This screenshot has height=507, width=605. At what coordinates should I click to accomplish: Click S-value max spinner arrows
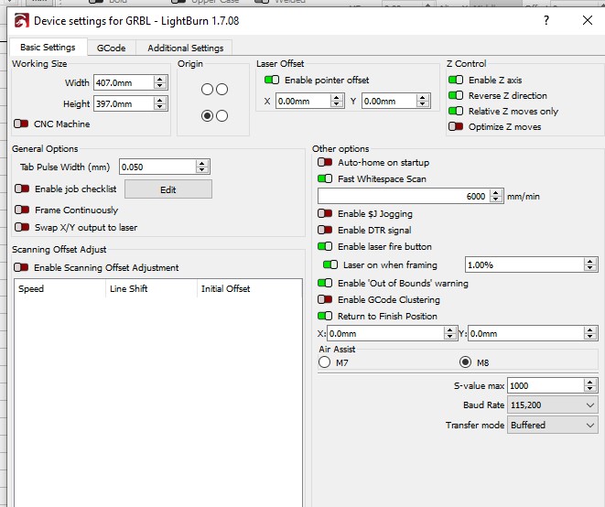click(x=590, y=385)
